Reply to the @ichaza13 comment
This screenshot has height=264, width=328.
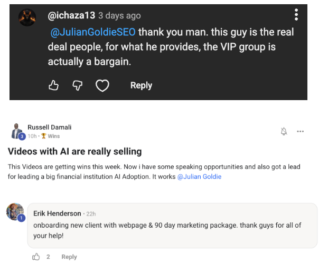[141, 85]
